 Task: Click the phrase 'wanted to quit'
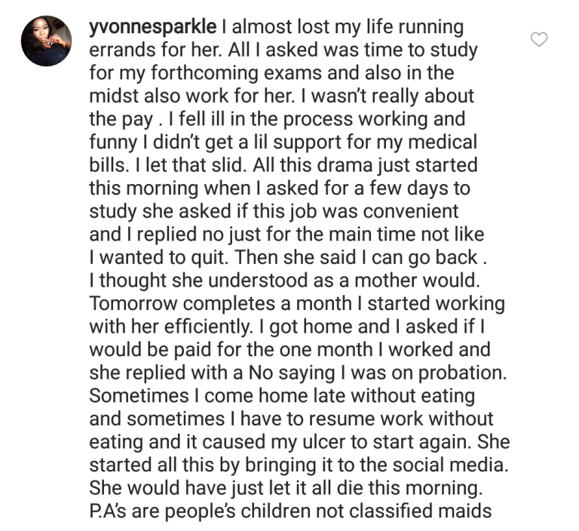click(x=163, y=257)
